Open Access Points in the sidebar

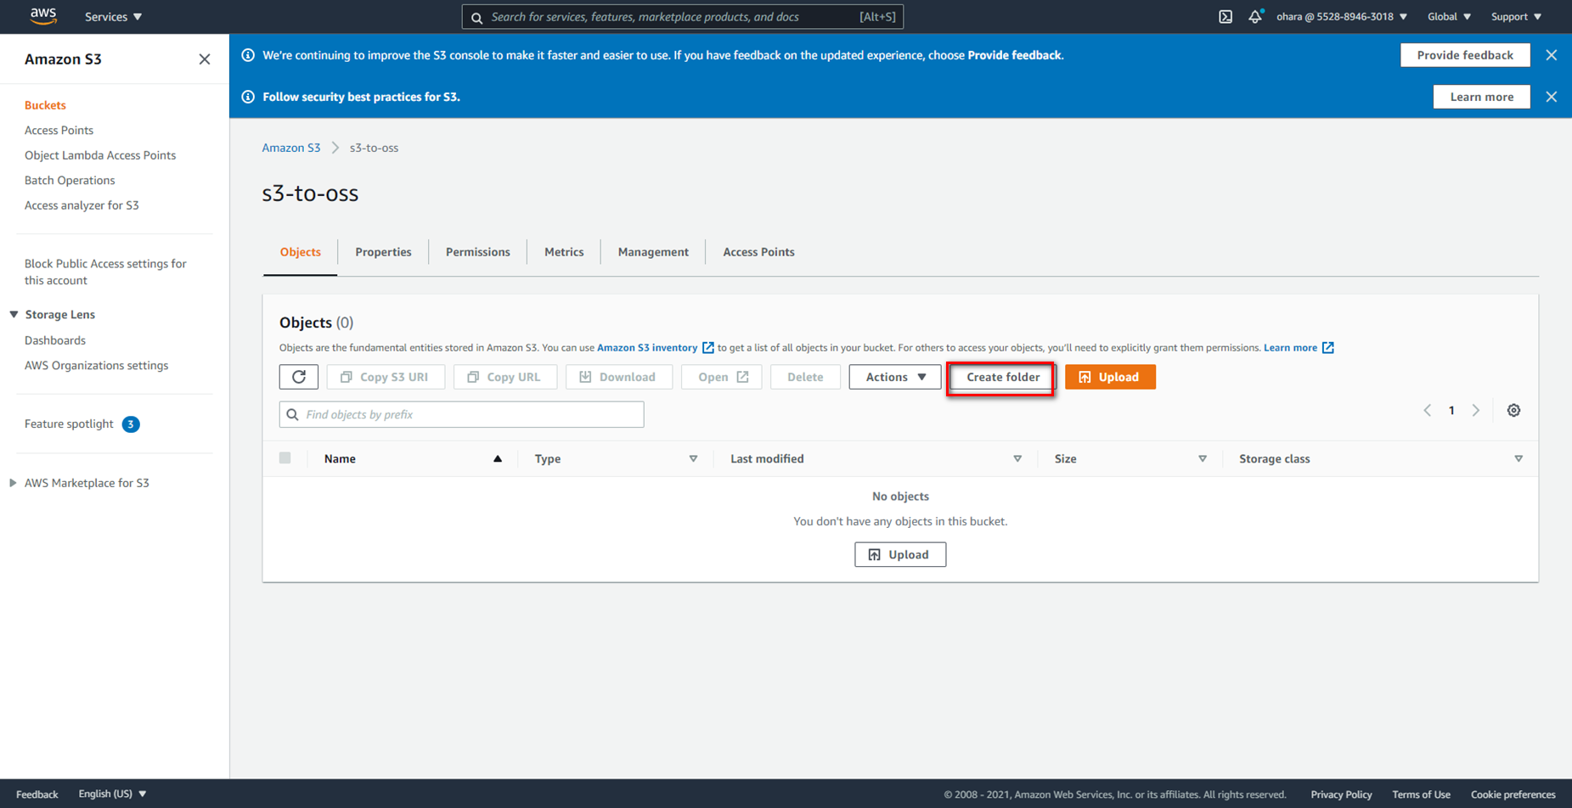59,131
